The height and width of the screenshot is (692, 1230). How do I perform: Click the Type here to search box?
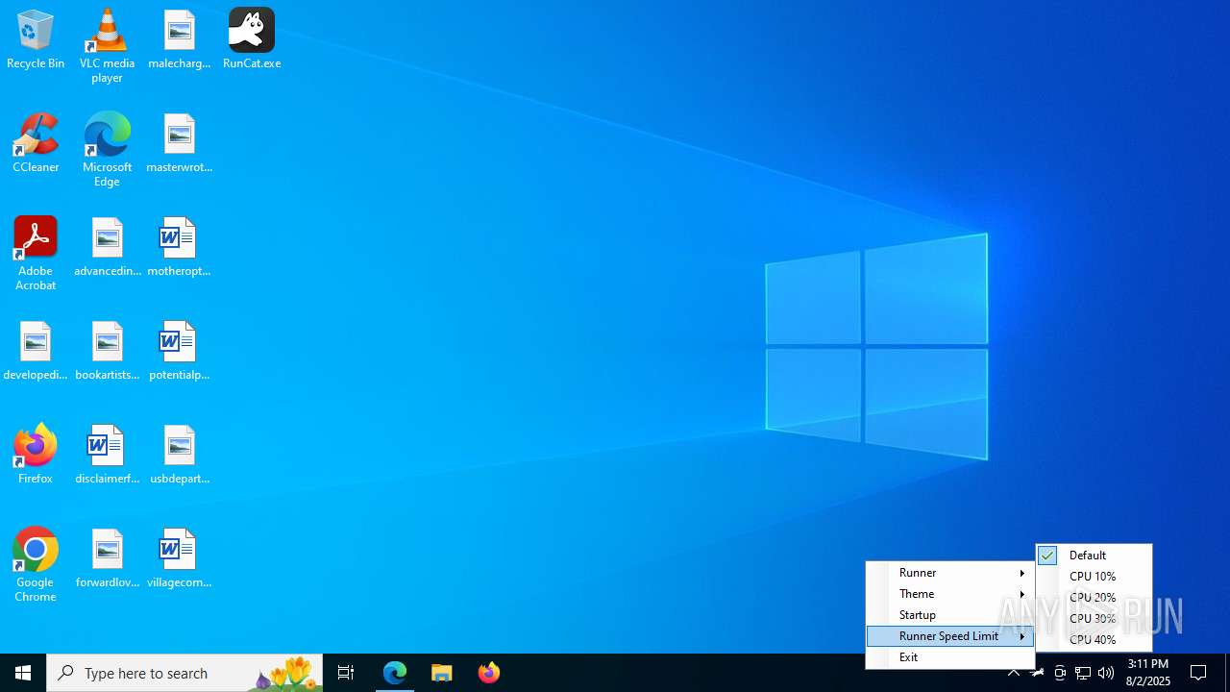point(184,673)
